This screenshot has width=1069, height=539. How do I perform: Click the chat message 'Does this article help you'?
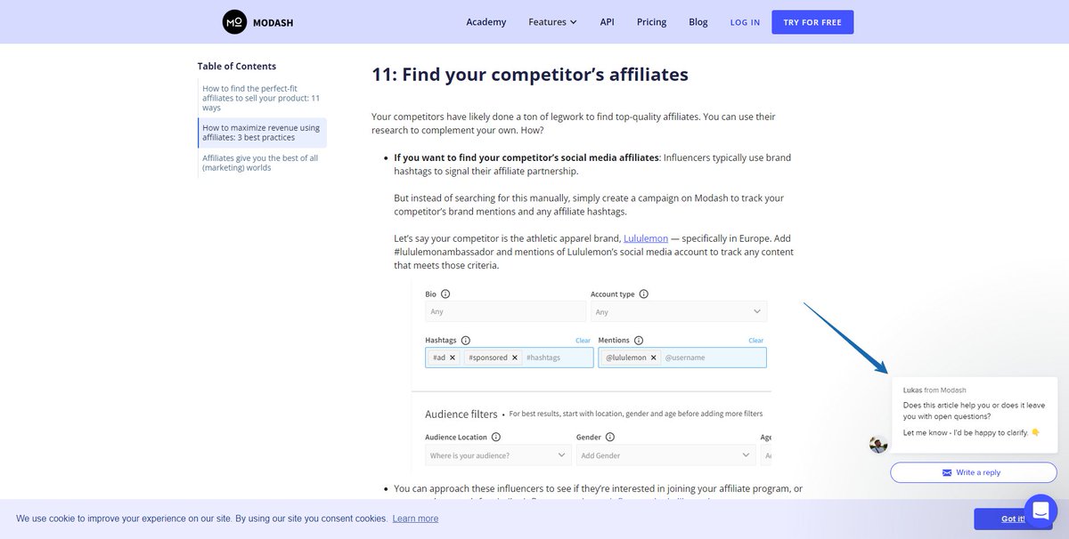point(973,411)
